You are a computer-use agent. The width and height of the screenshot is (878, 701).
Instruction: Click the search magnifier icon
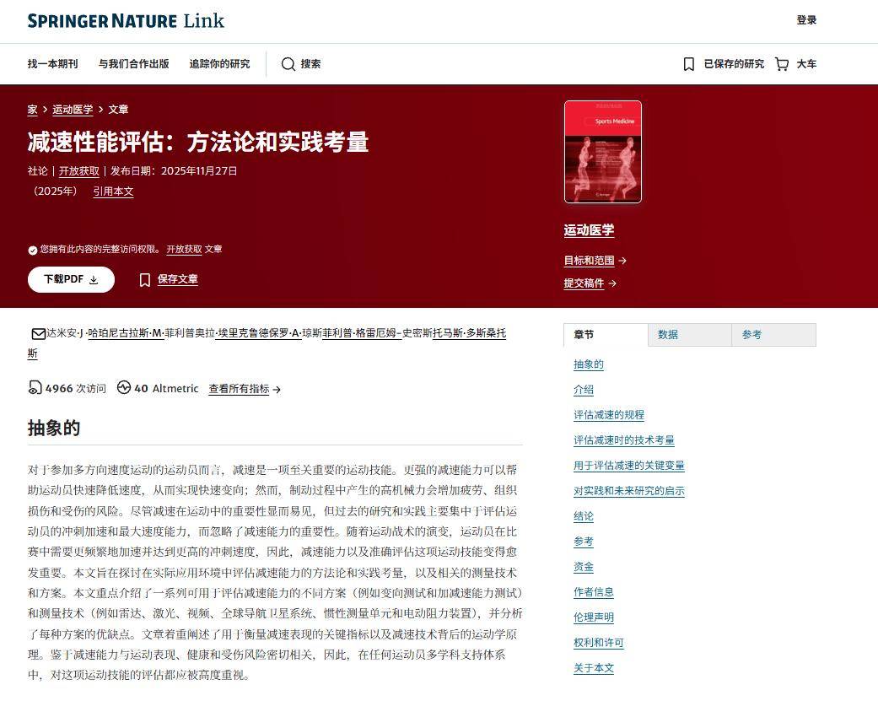288,64
